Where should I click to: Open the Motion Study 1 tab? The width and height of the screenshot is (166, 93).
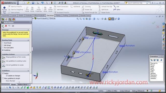[x=23, y=84]
